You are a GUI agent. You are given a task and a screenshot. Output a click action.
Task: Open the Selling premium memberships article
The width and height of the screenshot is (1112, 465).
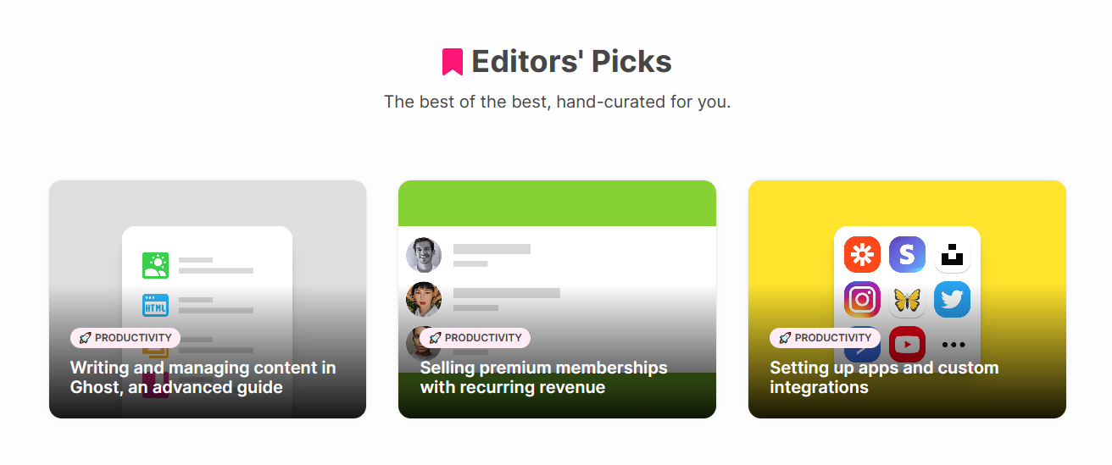tap(543, 378)
